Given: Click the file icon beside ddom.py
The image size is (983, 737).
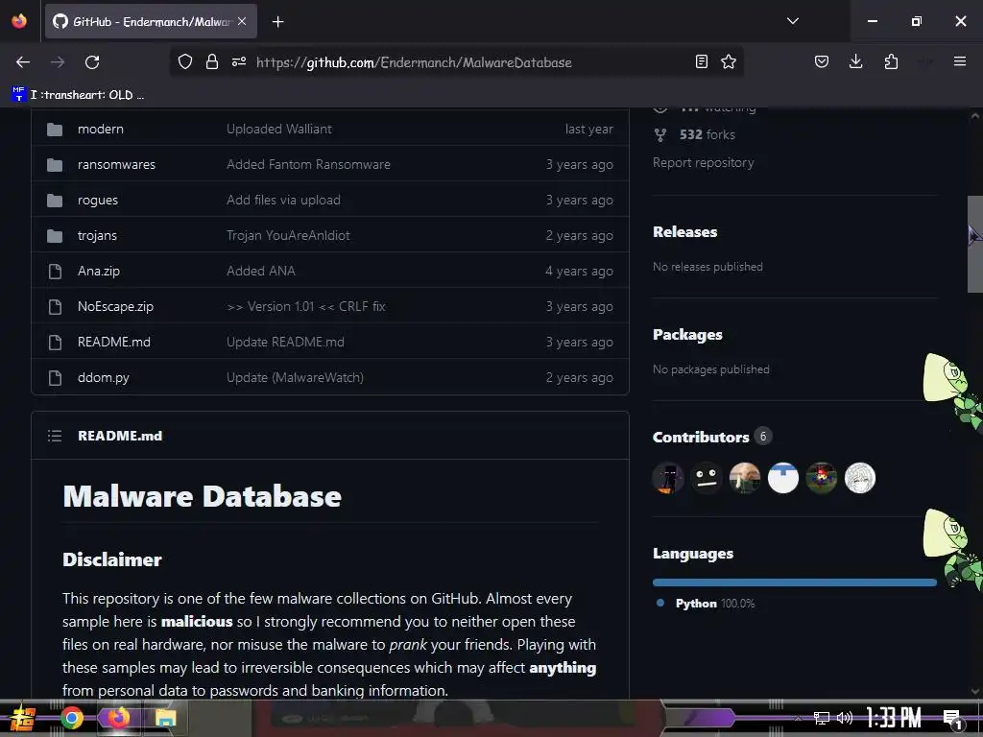Looking at the screenshot, I should coord(55,378).
